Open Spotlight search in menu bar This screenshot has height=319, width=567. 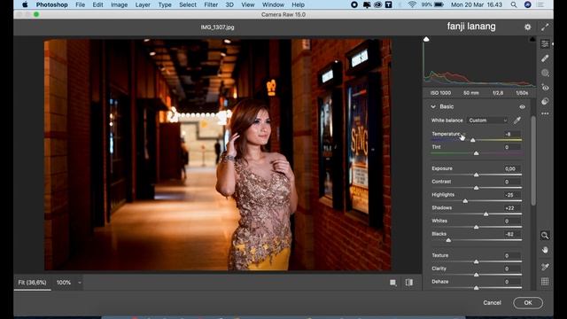[514, 4]
